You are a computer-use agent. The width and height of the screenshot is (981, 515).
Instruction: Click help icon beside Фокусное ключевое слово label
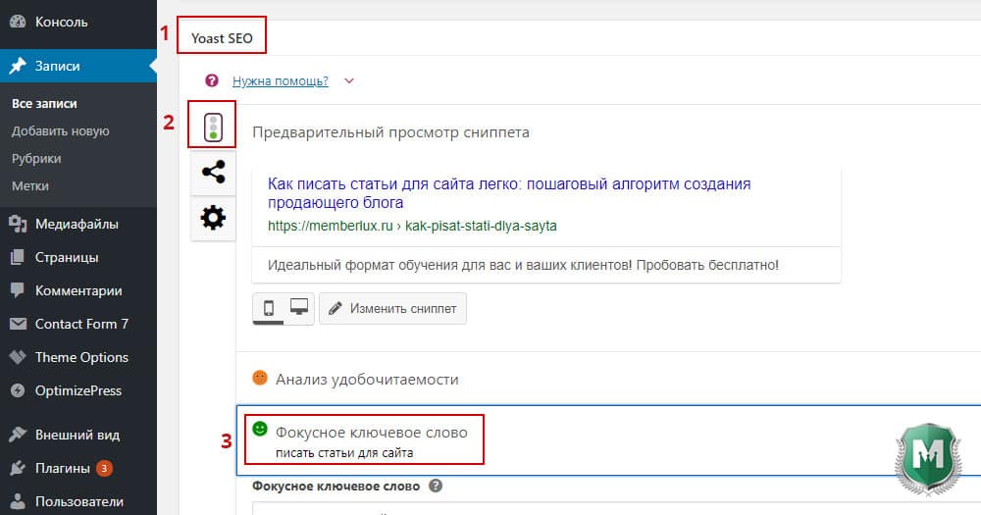coord(436,486)
